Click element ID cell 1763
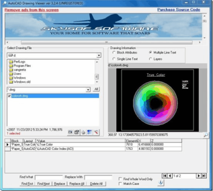The width and height of the screenshot is (213, 191). (131, 149)
